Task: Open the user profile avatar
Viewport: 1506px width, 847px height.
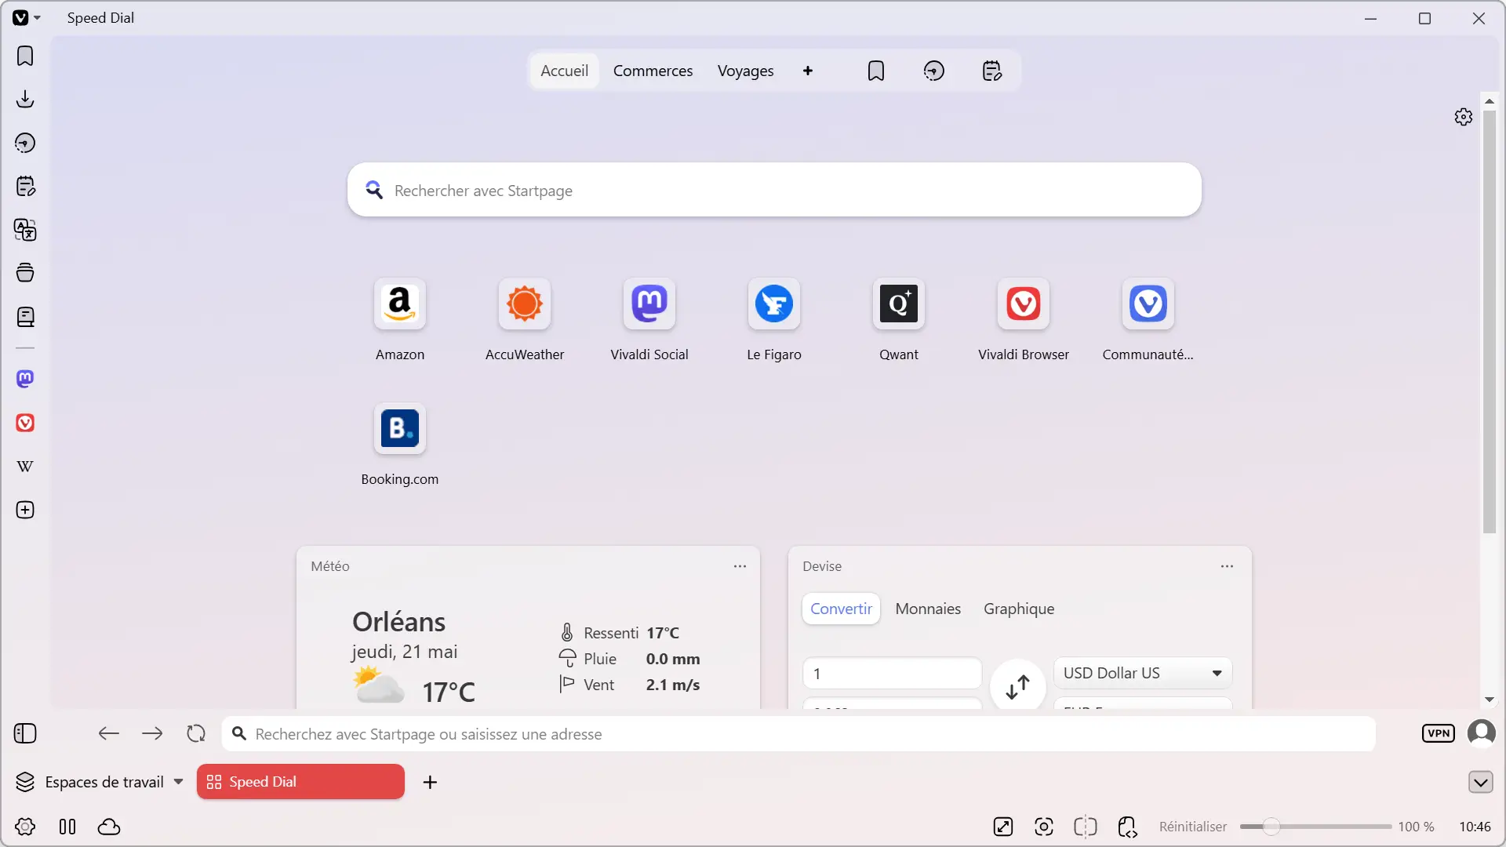Action: pyautogui.click(x=1481, y=733)
